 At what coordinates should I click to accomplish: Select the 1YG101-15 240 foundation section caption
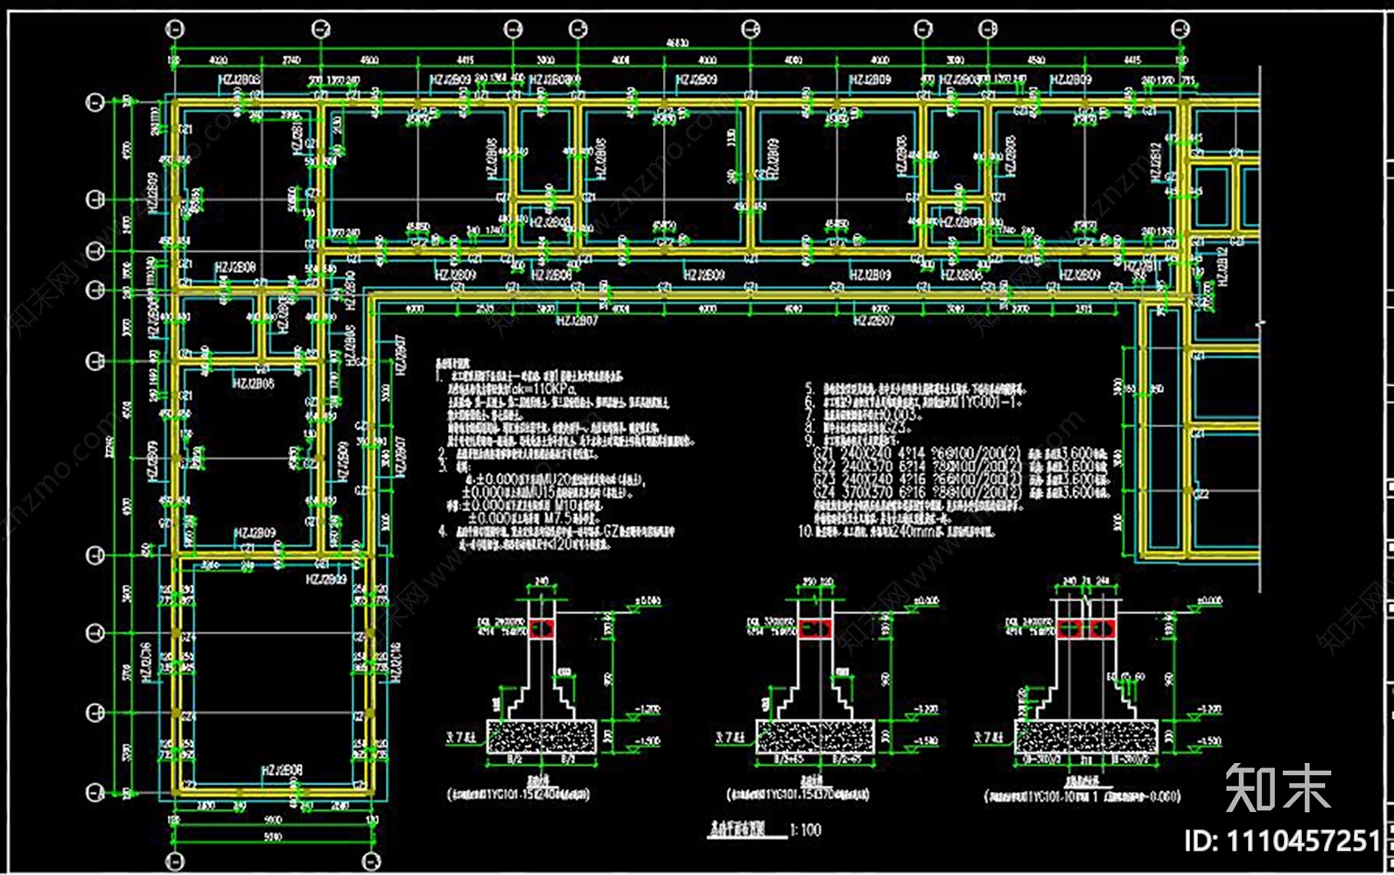[x=520, y=795]
